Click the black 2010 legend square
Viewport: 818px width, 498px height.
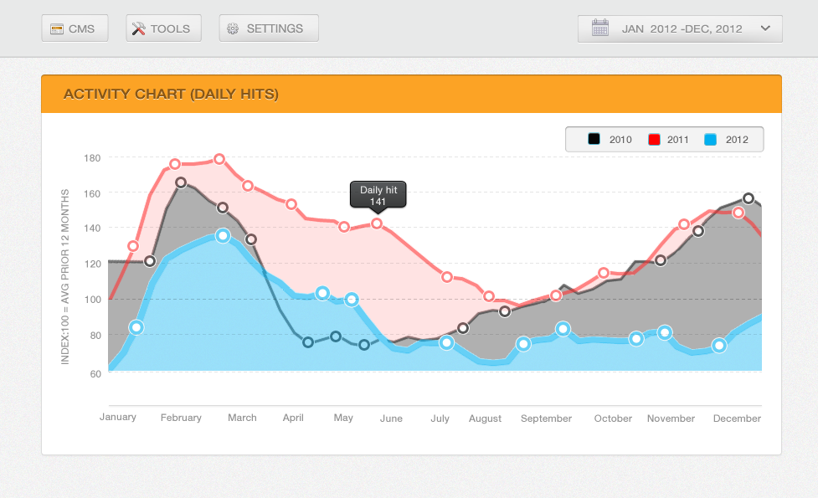[594, 139]
